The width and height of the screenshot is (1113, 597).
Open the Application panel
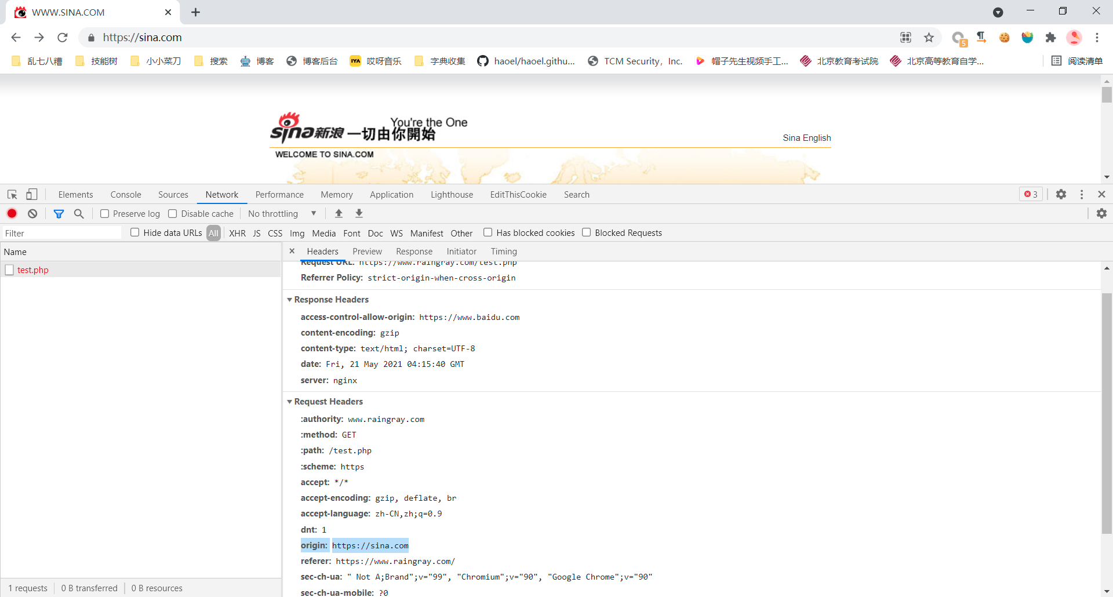pyautogui.click(x=392, y=195)
